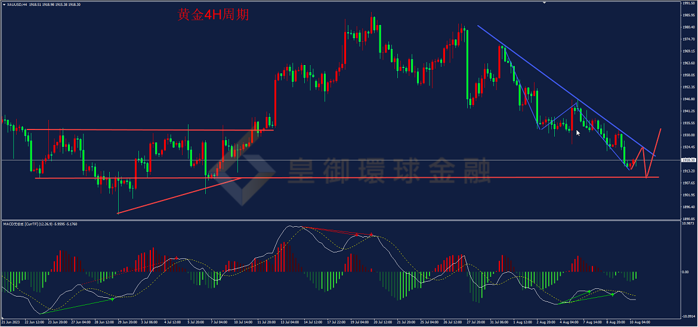Click the red title text 黄金4H周期
Image resolution: width=698 pixels, height=327 pixels.
click(213, 15)
